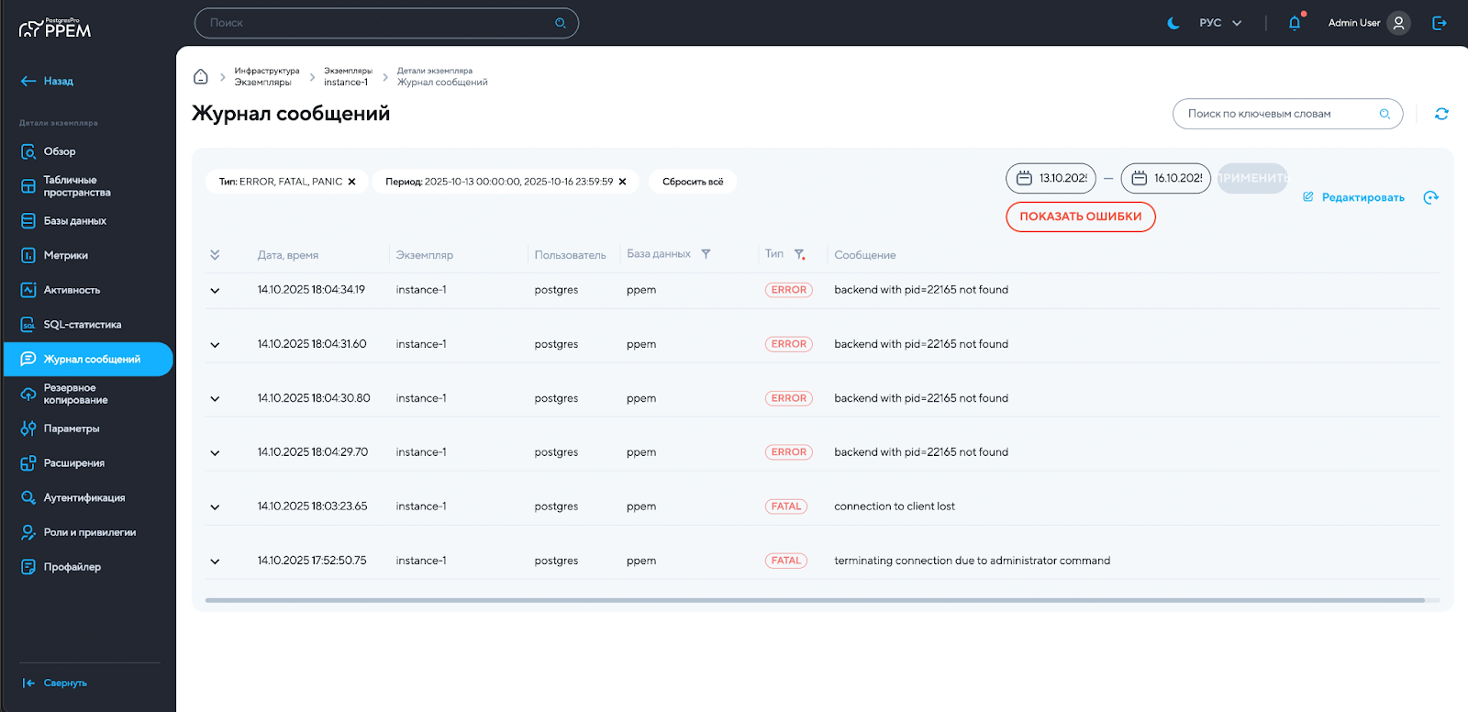Click the PPEM logo
This screenshot has width=1468, height=712.
(x=55, y=28)
